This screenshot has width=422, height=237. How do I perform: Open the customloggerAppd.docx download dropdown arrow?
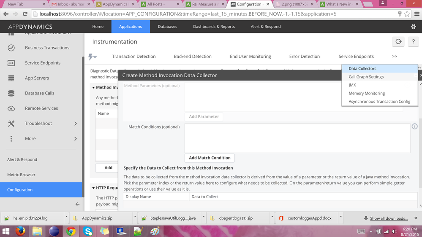341,217
